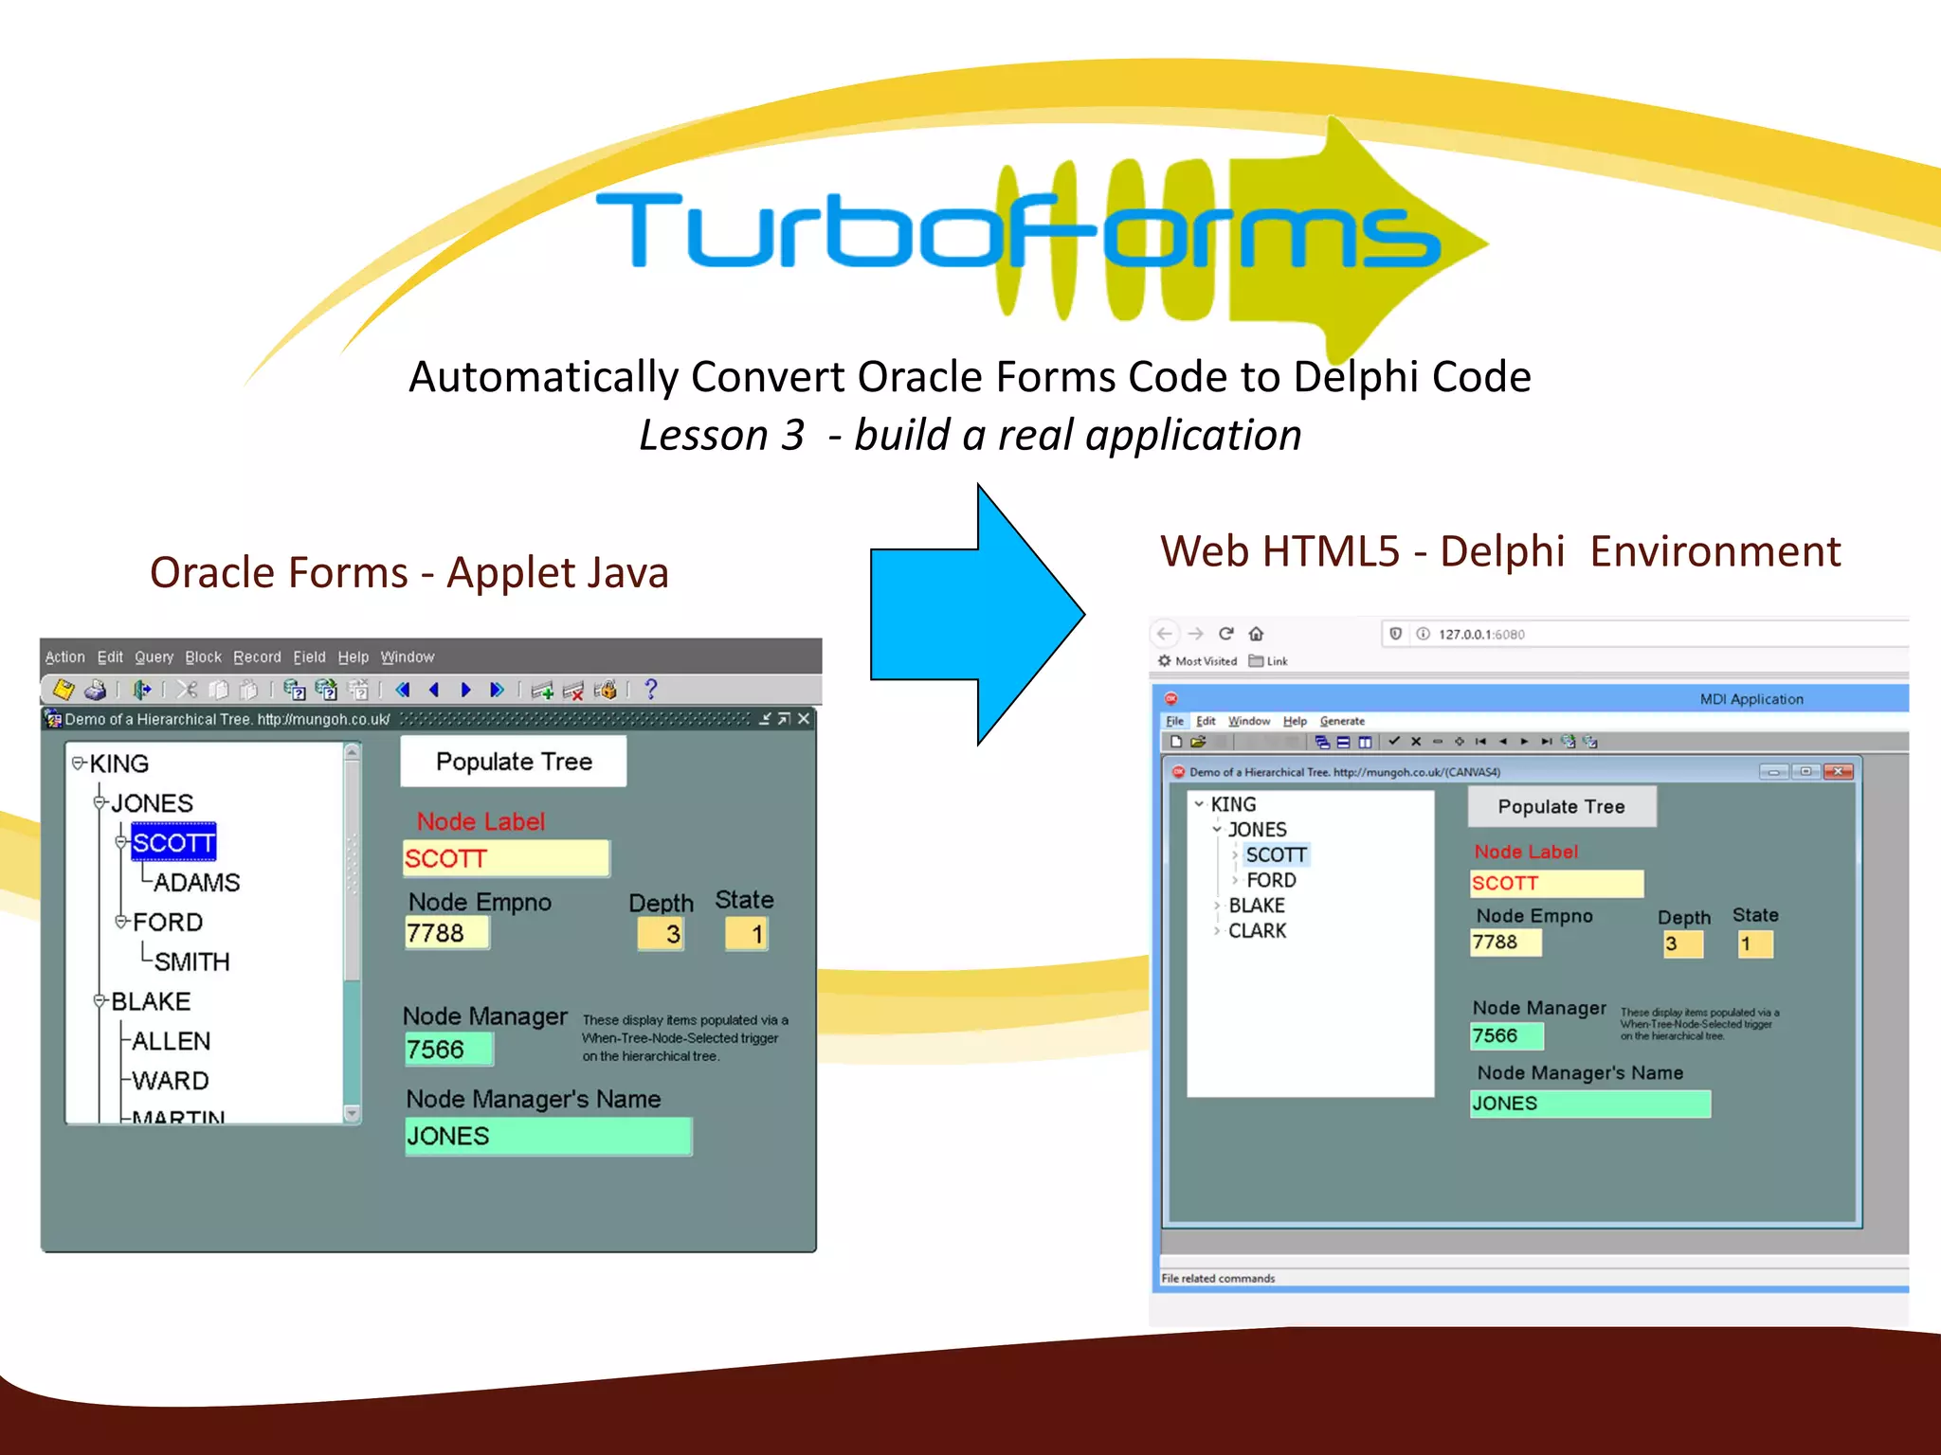The width and height of the screenshot is (1941, 1455).
Task: Click the Remove Record red-X icon in Oracle Forms
Action: pos(573,690)
